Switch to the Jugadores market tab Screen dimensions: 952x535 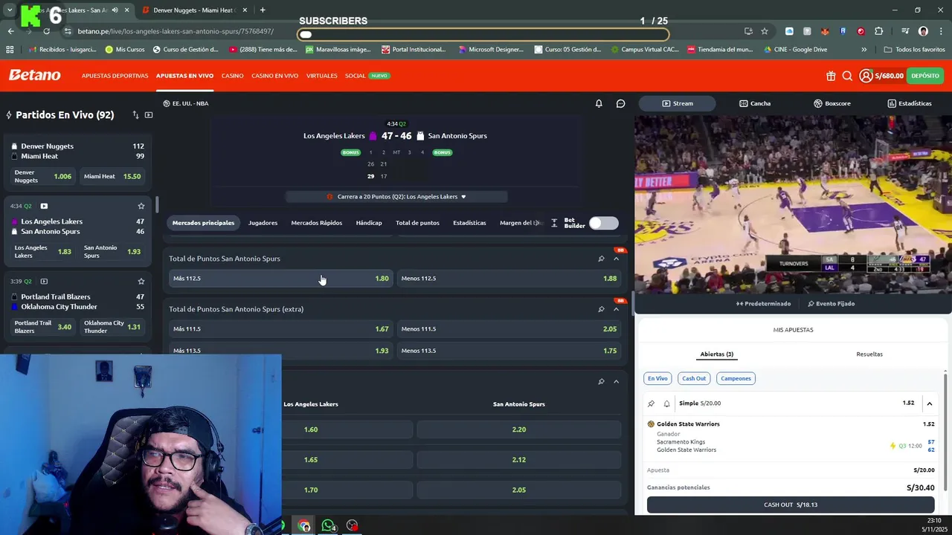(x=263, y=223)
